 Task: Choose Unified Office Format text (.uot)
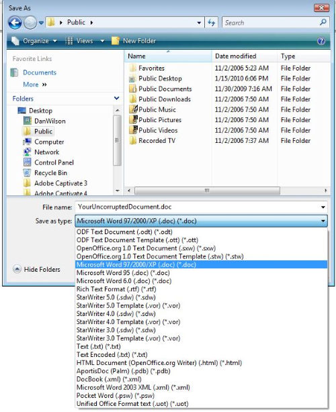tap(202, 404)
